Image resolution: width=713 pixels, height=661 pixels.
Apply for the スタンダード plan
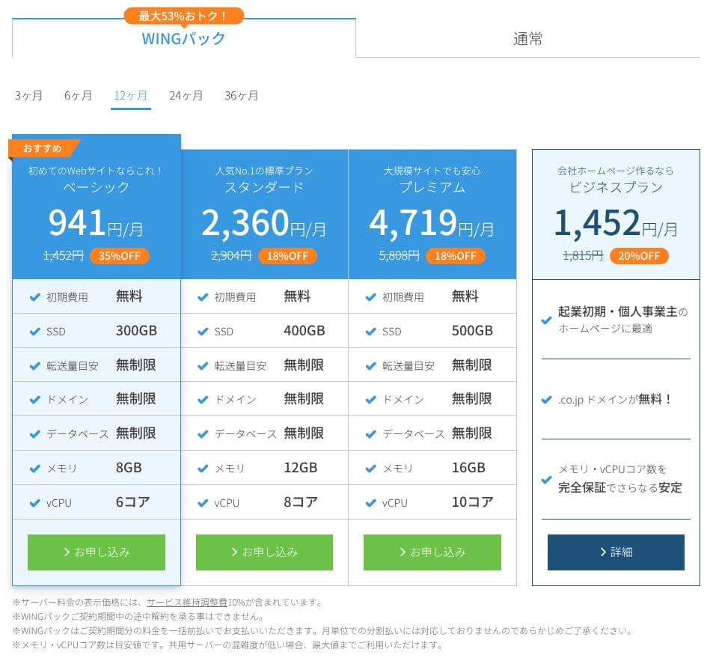click(264, 552)
